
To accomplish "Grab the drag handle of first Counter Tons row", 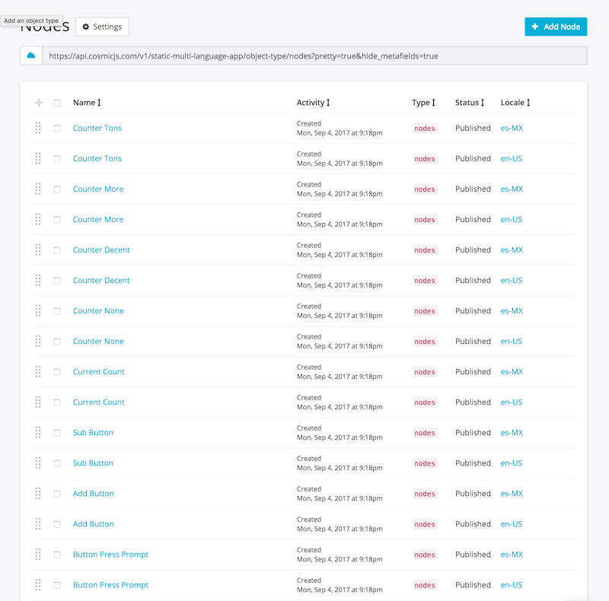I will tap(37, 128).
